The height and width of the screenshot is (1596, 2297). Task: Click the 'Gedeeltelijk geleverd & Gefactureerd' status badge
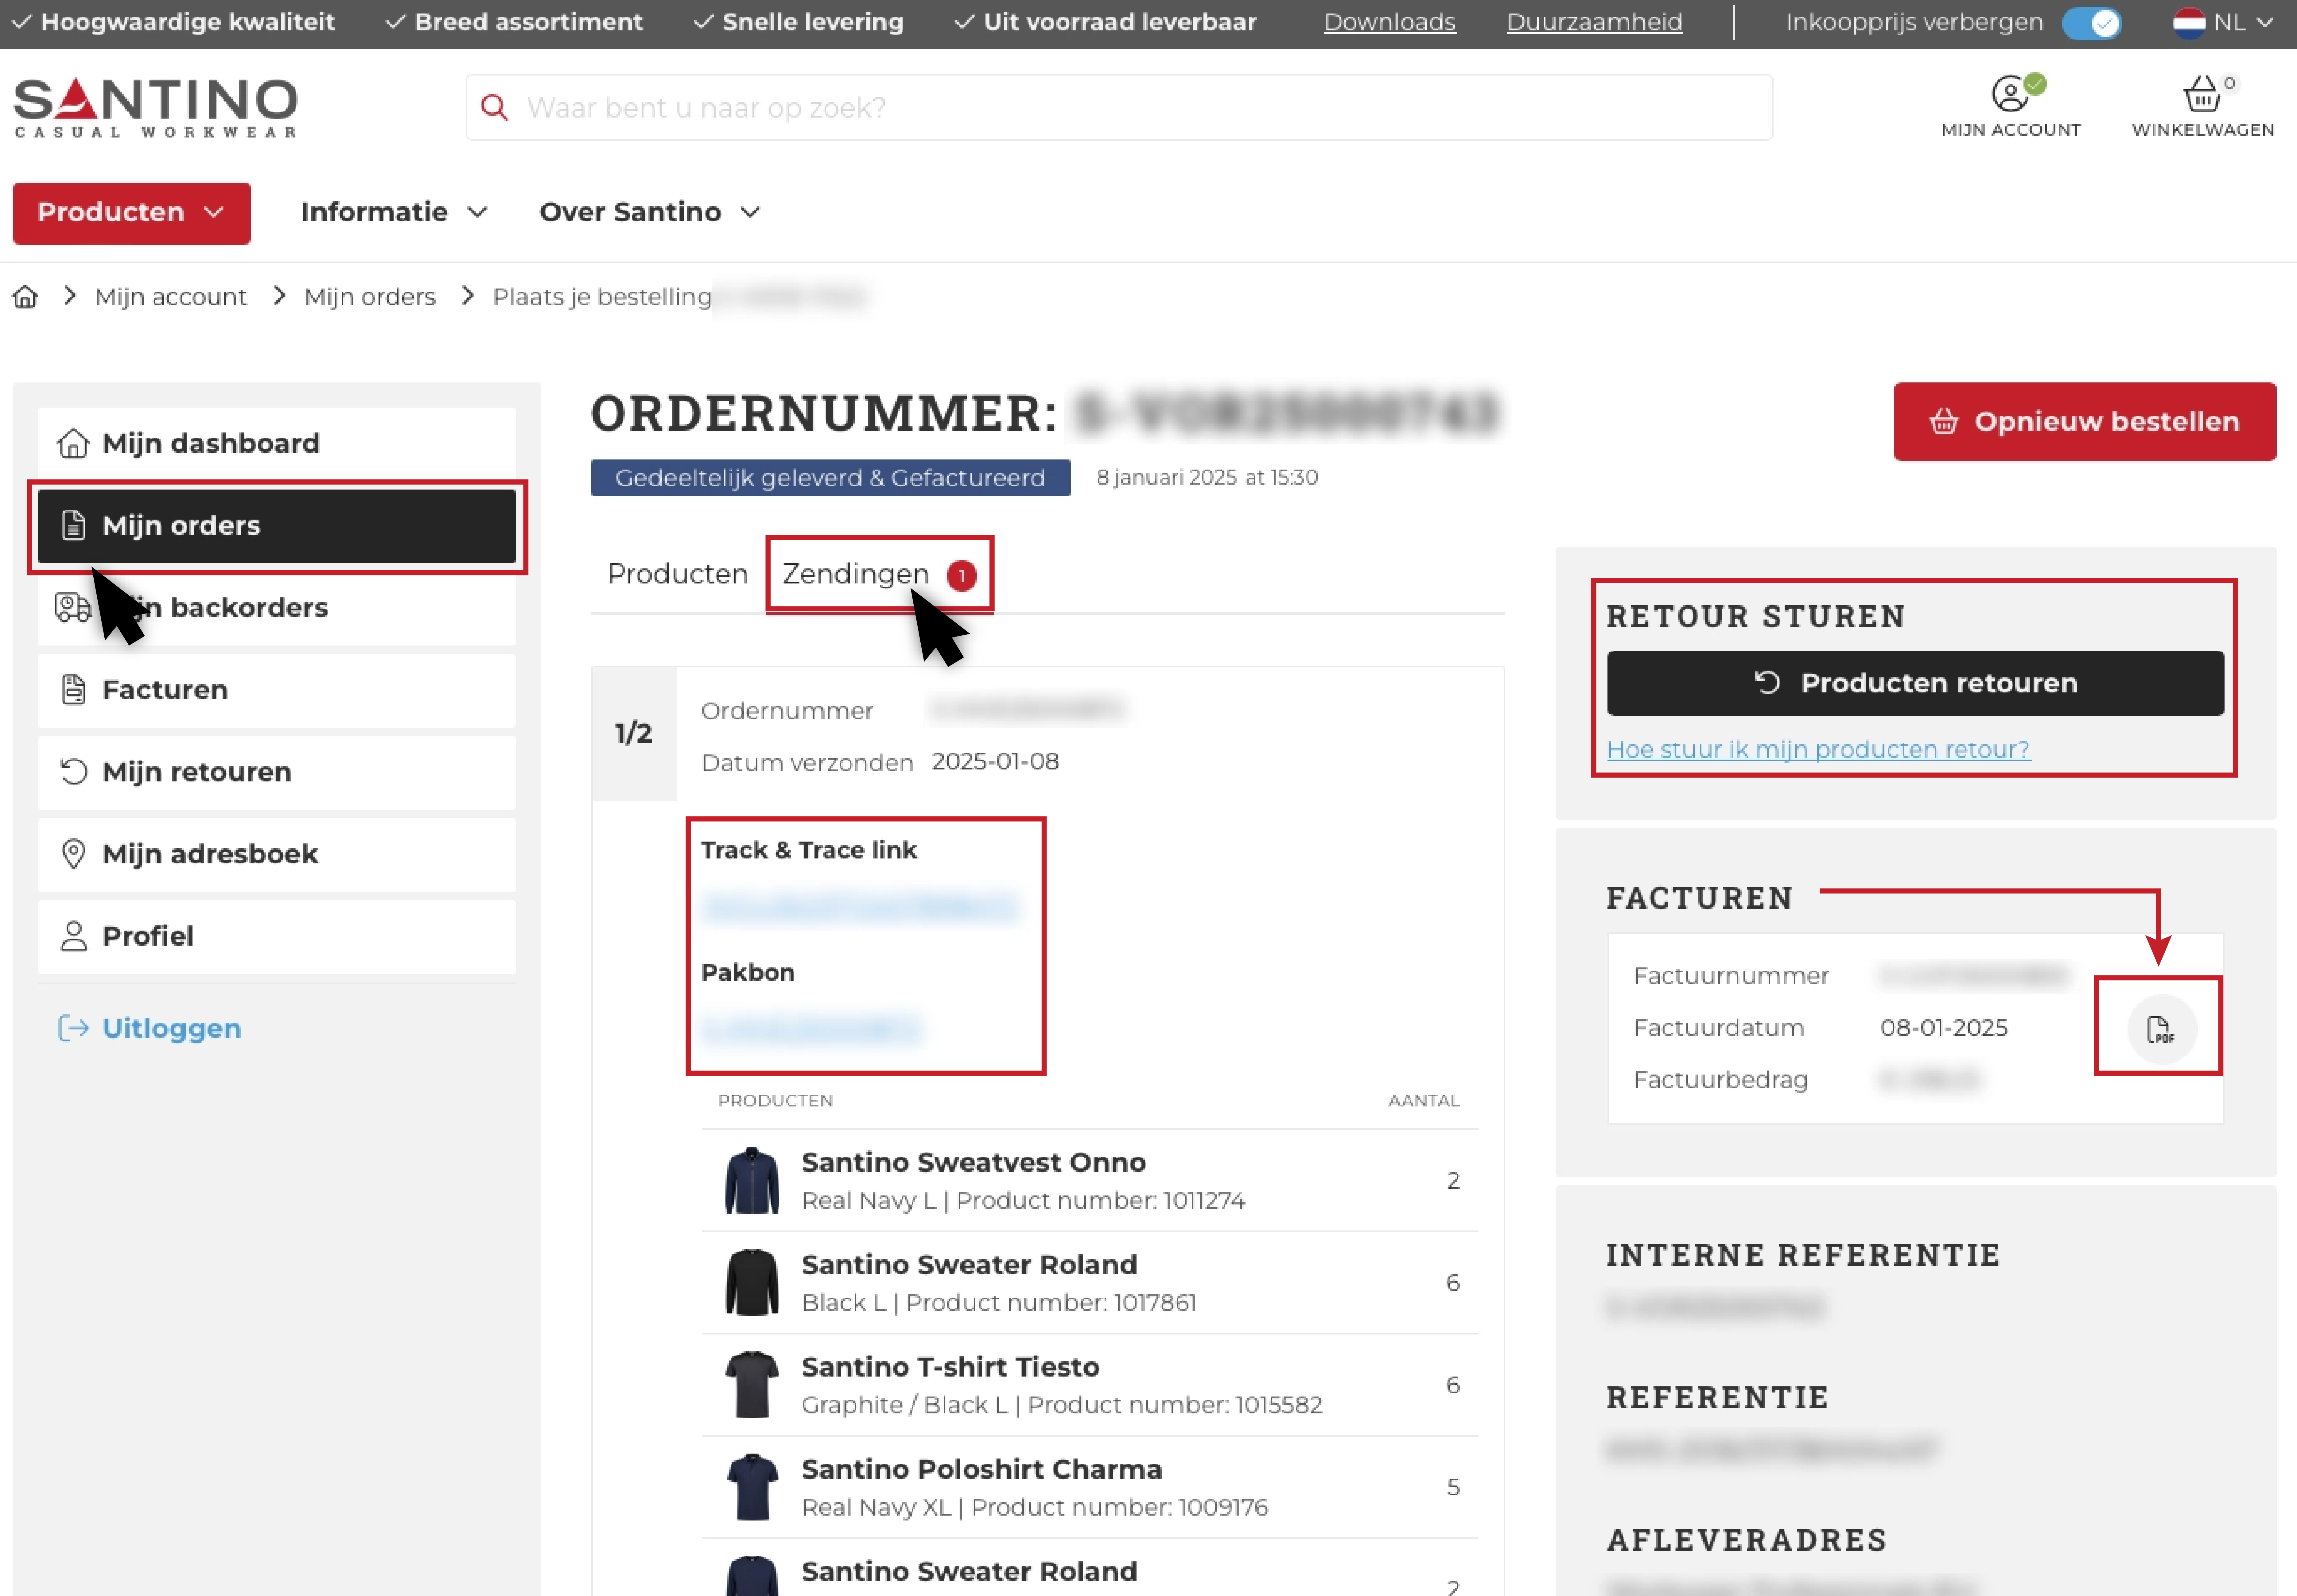tap(831, 478)
